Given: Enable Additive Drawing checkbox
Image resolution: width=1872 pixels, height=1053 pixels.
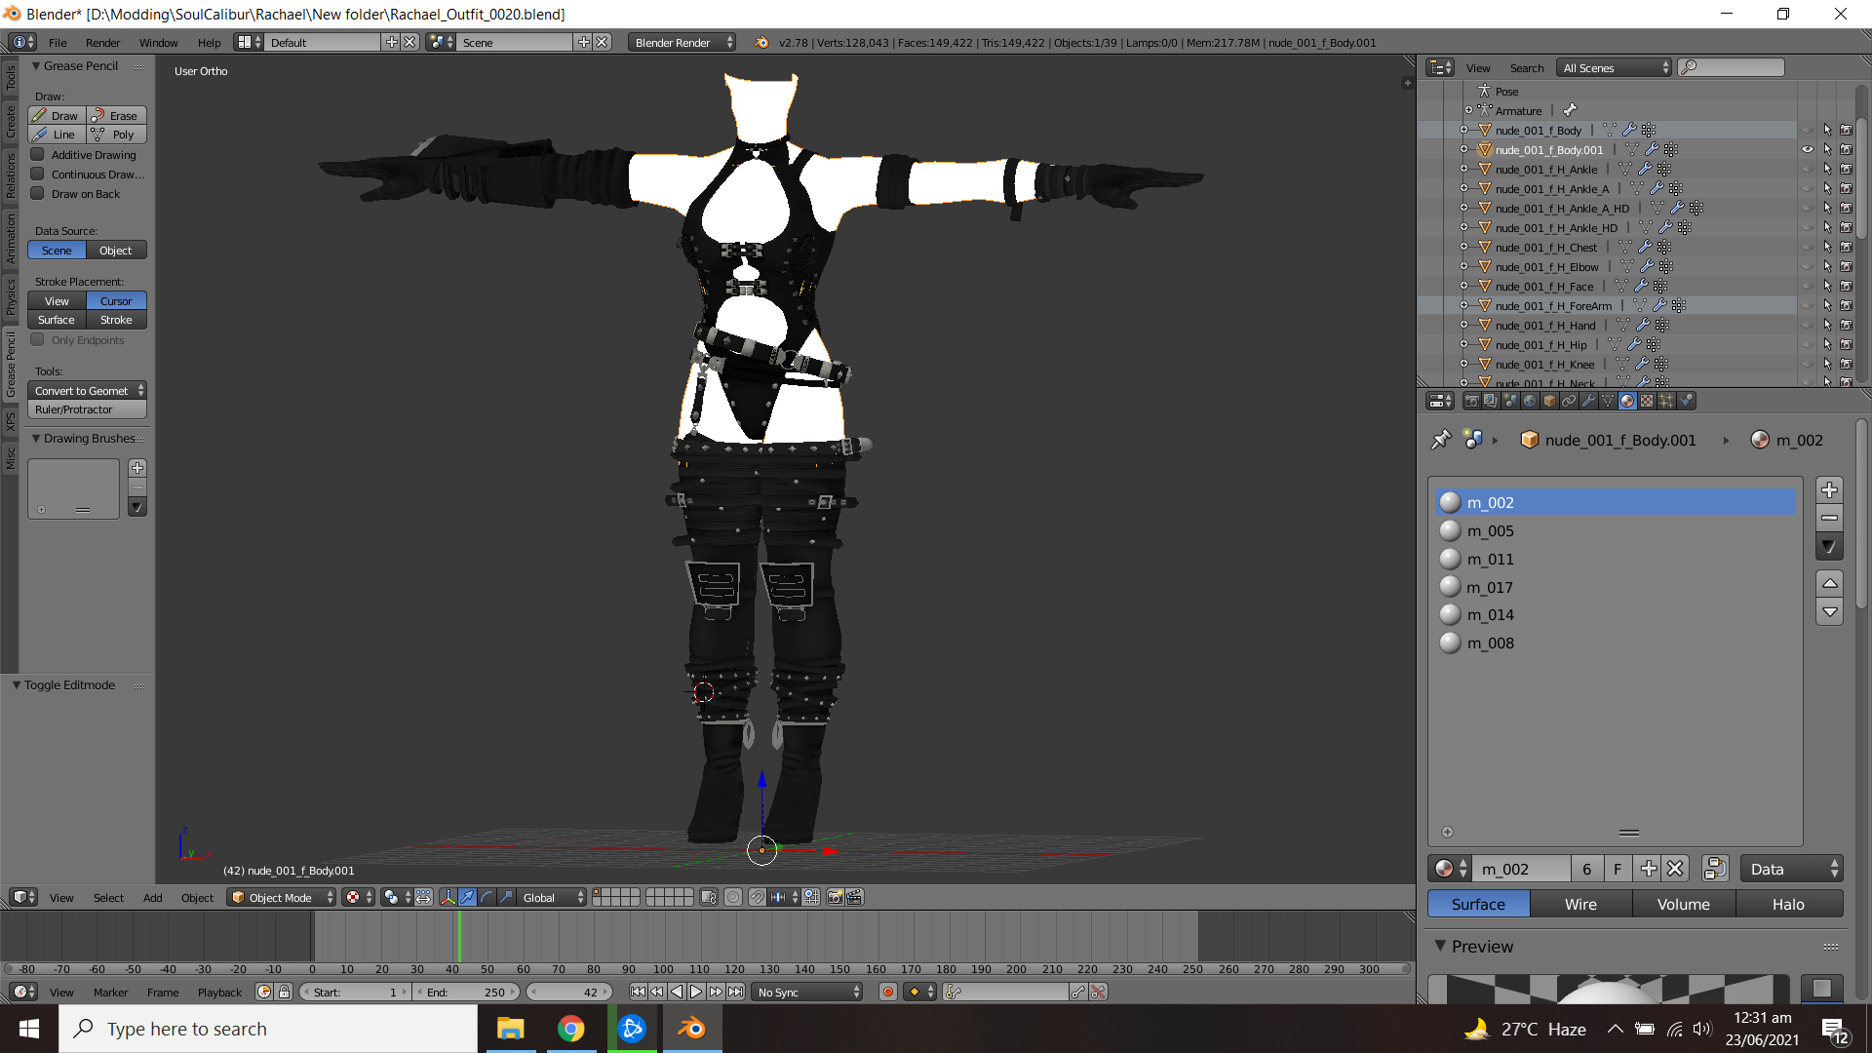Looking at the screenshot, I should click(x=38, y=154).
